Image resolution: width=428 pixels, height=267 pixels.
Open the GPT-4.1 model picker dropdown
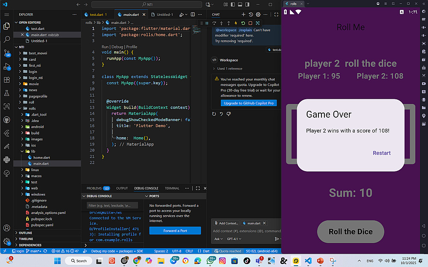pyautogui.click(x=234, y=239)
